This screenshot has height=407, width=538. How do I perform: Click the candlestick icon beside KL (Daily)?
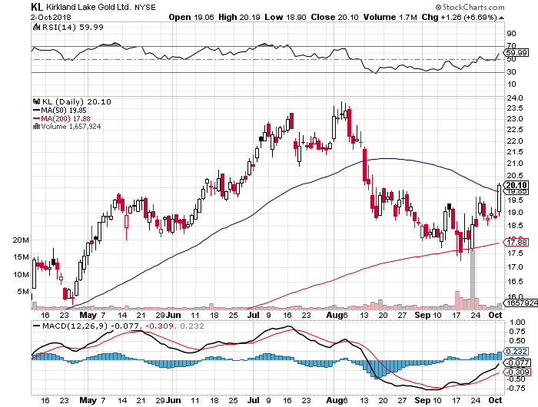coord(36,101)
